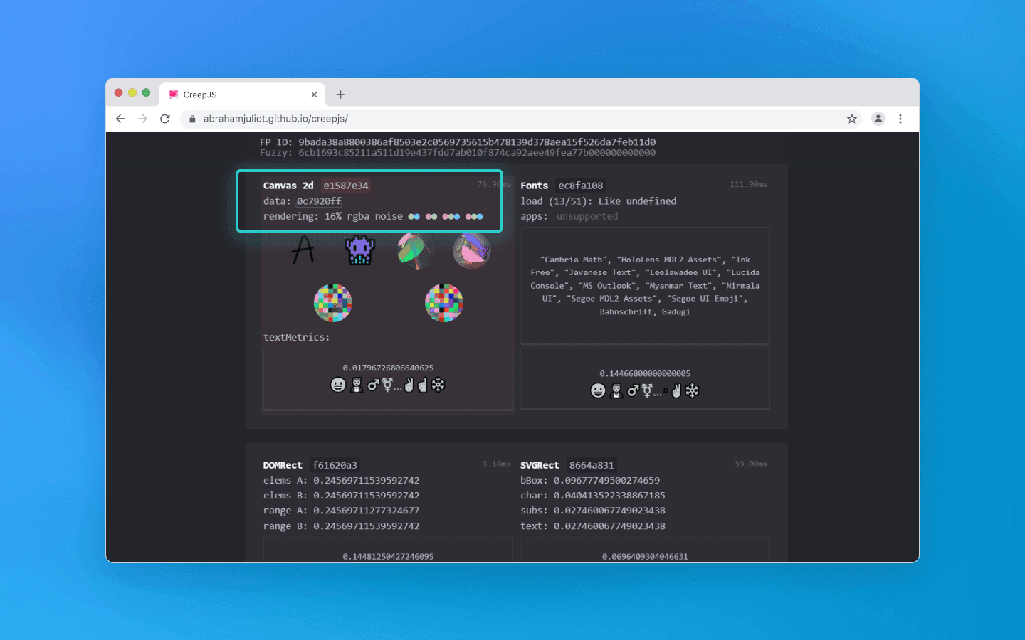Click the Fonts hash ec8fa108
The width and height of the screenshot is (1025, 640).
click(581, 186)
